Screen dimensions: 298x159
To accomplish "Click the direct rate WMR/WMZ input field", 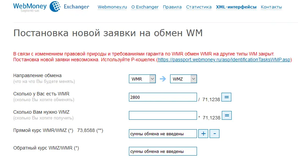I will (163, 134).
